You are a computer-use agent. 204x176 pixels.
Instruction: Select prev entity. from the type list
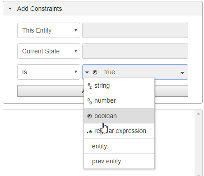[119, 162]
